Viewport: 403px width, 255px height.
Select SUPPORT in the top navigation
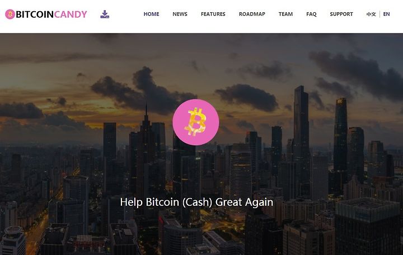point(341,14)
